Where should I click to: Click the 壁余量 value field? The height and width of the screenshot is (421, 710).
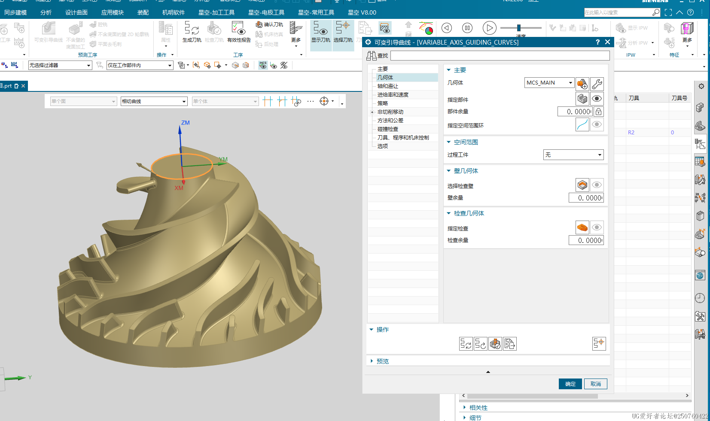586,198
